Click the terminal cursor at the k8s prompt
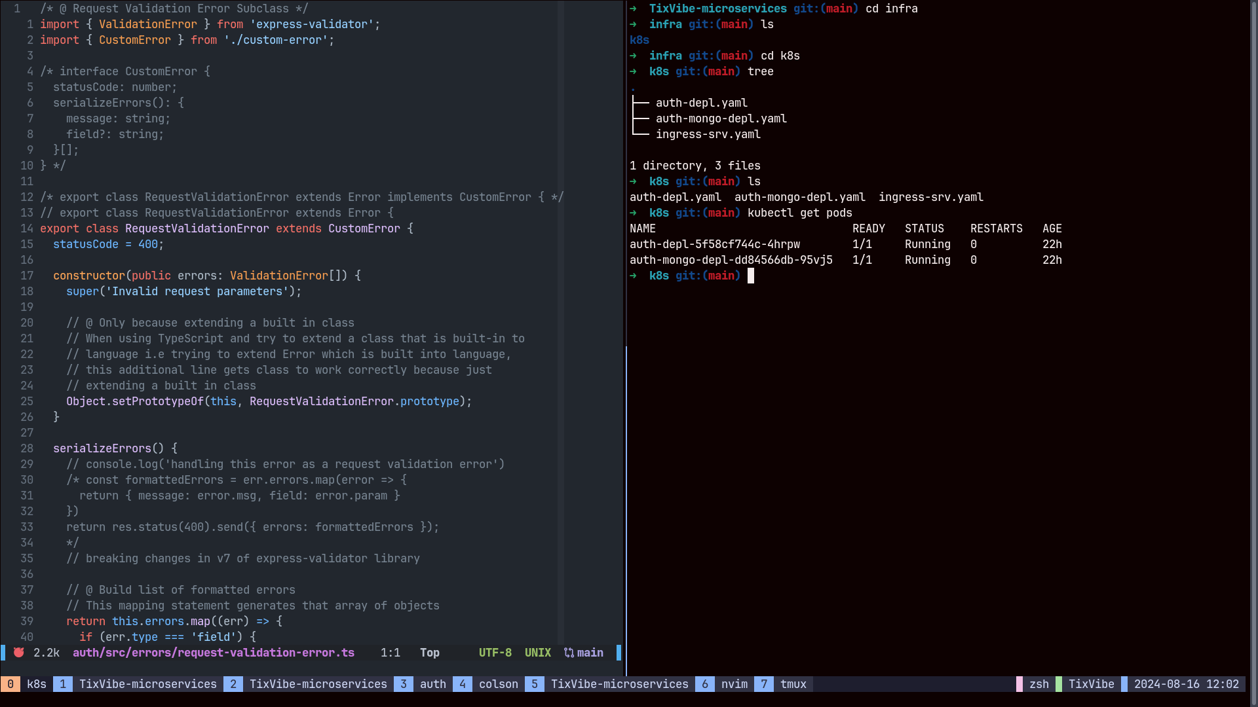The width and height of the screenshot is (1258, 707). click(x=751, y=276)
